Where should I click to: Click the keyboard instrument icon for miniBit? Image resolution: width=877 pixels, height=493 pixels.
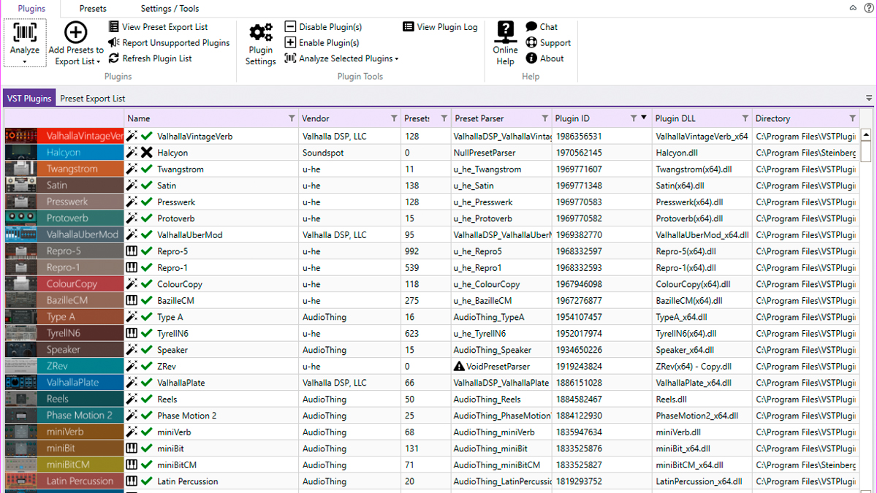(x=132, y=448)
